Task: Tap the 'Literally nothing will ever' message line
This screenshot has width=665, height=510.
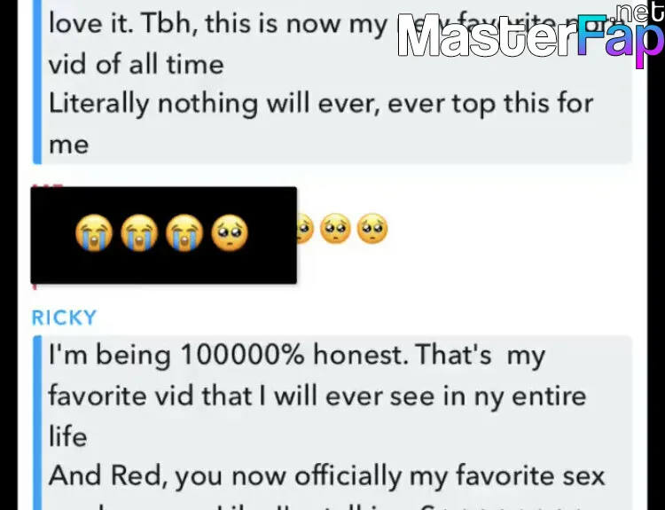Action: (x=321, y=104)
